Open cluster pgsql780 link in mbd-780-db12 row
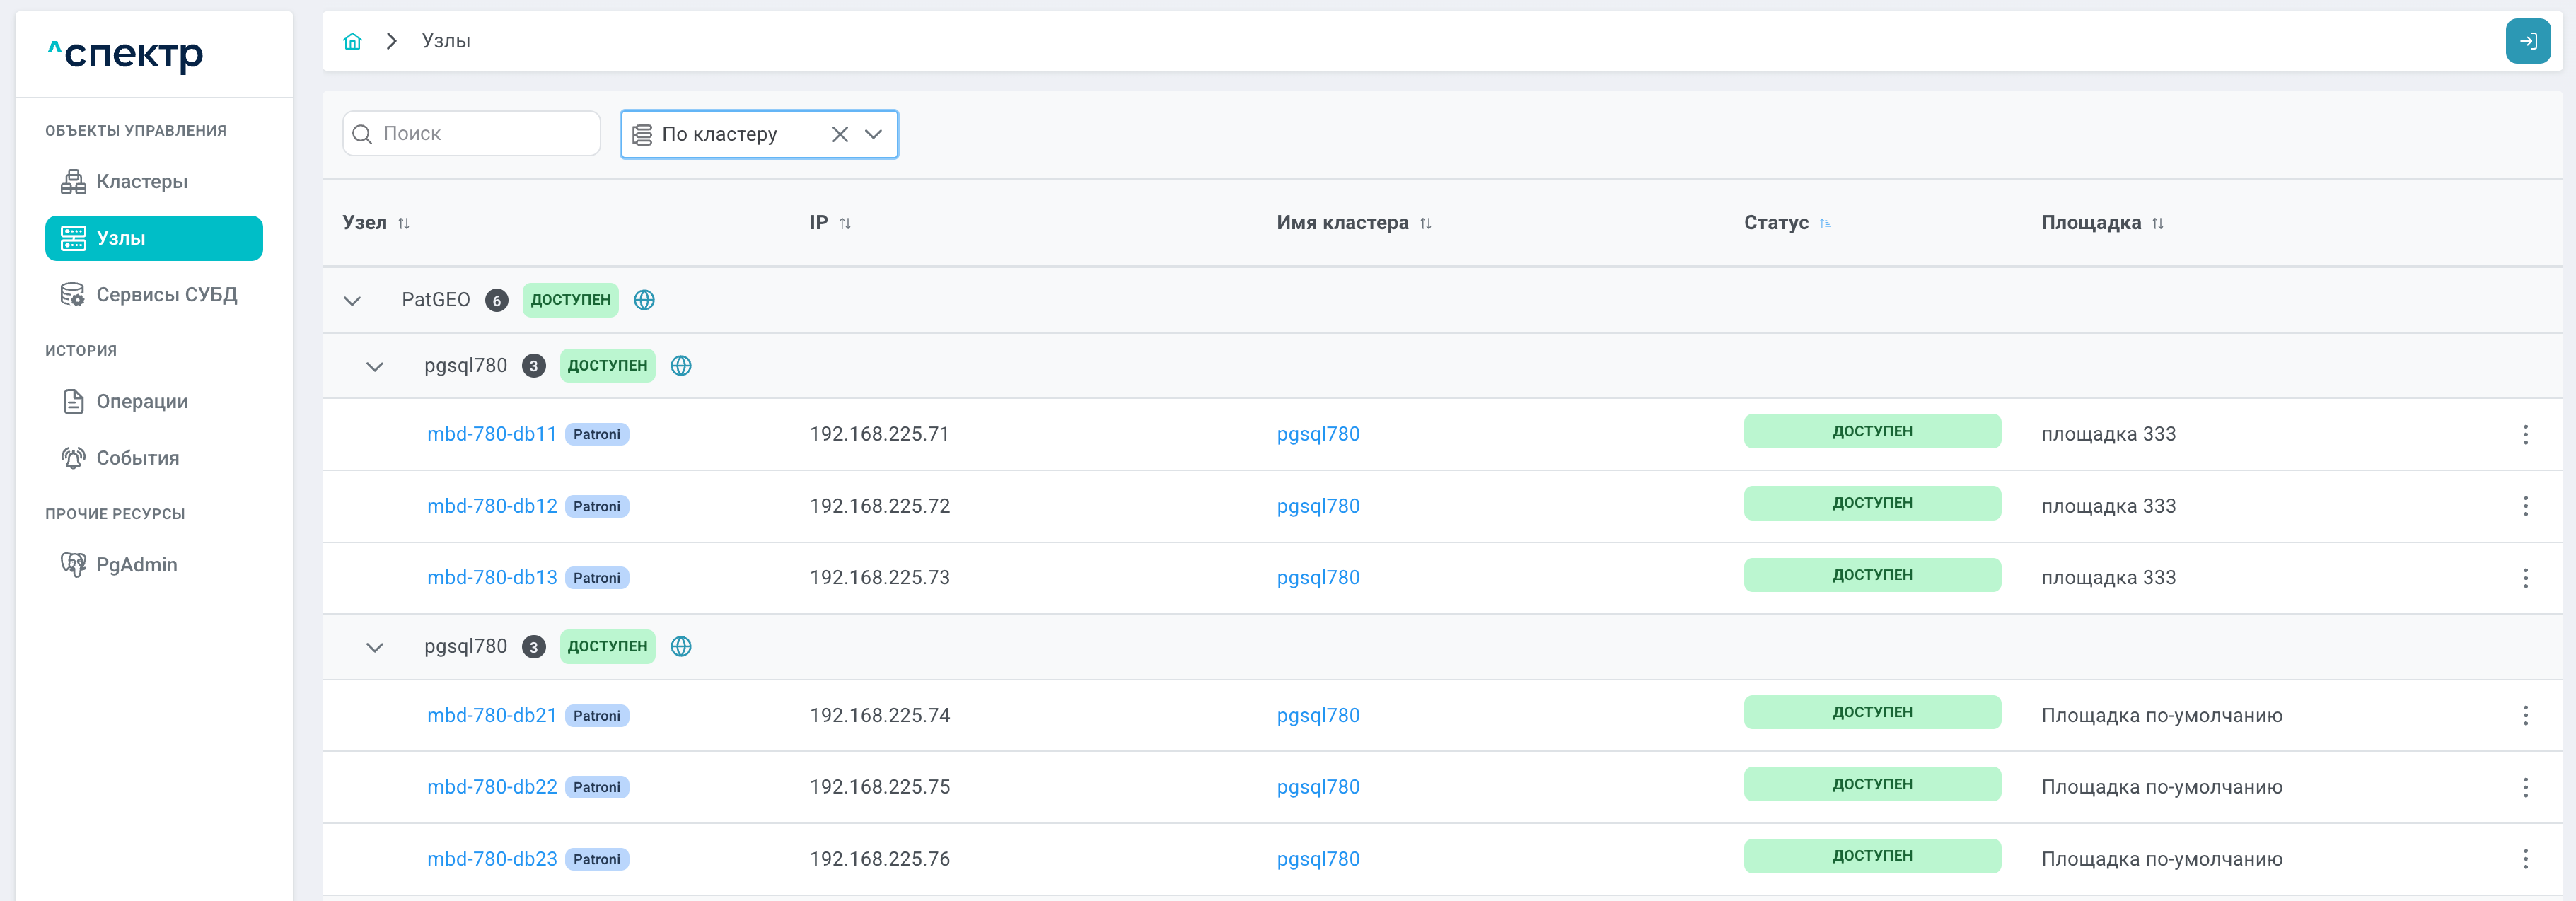Image resolution: width=2576 pixels, height=901 pixels. (x=1318, y=506)
